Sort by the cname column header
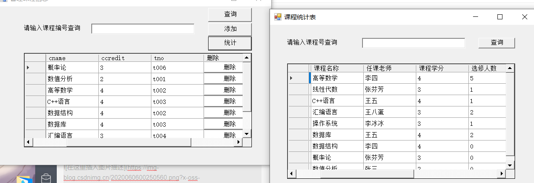 tap(72, 58)
